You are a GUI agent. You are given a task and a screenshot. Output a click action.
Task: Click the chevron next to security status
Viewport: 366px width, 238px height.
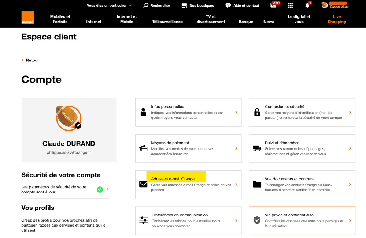tap(107, 189)
